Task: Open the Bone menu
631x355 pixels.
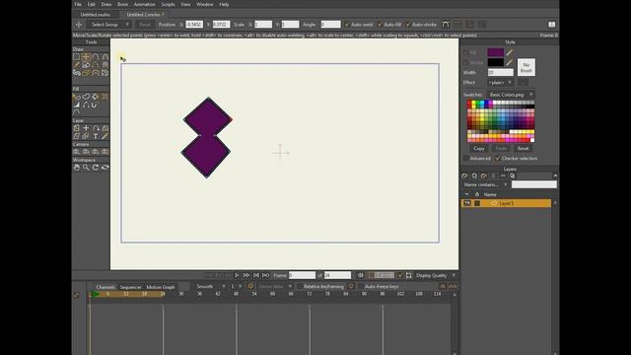Action: tap(122, 4)
